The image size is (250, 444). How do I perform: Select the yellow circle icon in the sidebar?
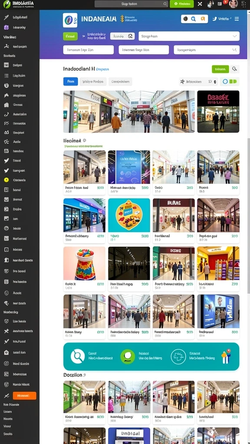coord(6,180)
